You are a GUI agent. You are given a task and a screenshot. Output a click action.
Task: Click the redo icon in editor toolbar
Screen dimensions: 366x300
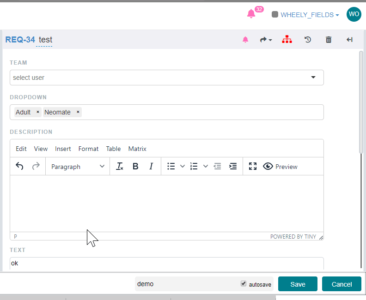[36, 166]
